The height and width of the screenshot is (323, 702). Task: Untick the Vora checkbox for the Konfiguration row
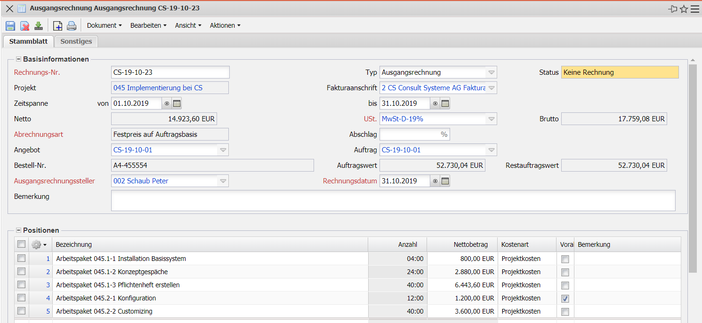[x=565, y=299]
